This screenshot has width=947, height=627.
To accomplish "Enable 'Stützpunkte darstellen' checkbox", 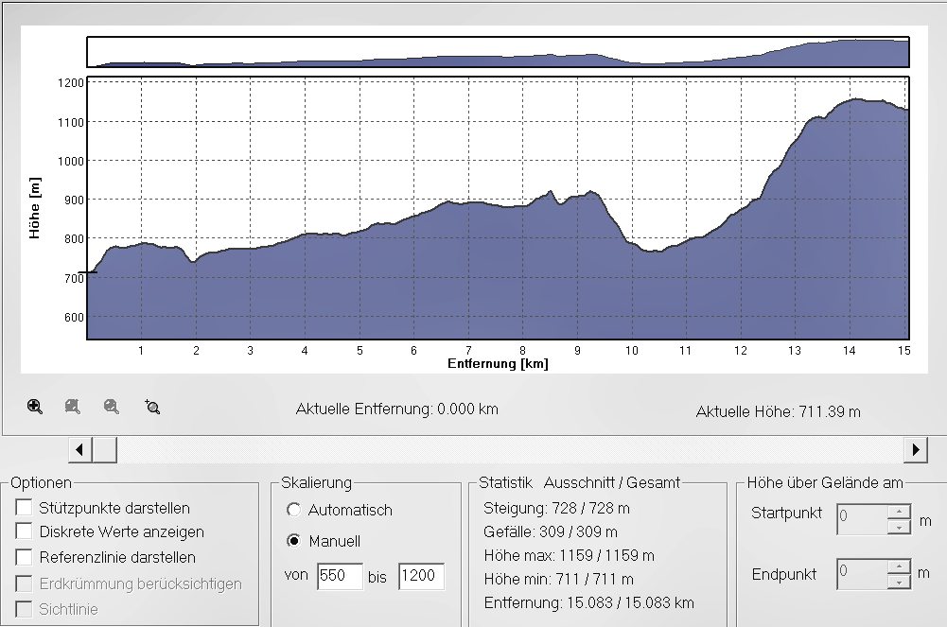I will (x=25, y=508).
